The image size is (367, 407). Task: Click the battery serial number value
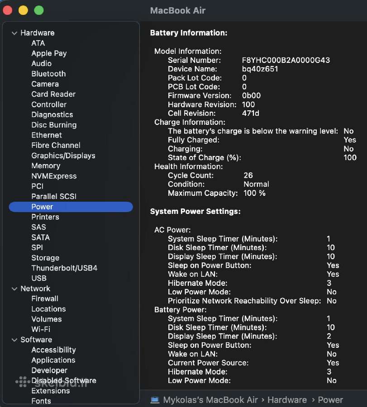click(286, 60)
